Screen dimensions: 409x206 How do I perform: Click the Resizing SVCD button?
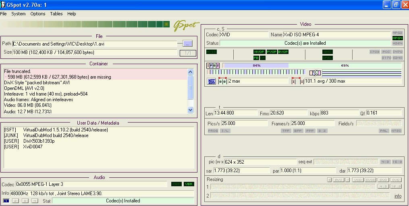coord(370,180)
